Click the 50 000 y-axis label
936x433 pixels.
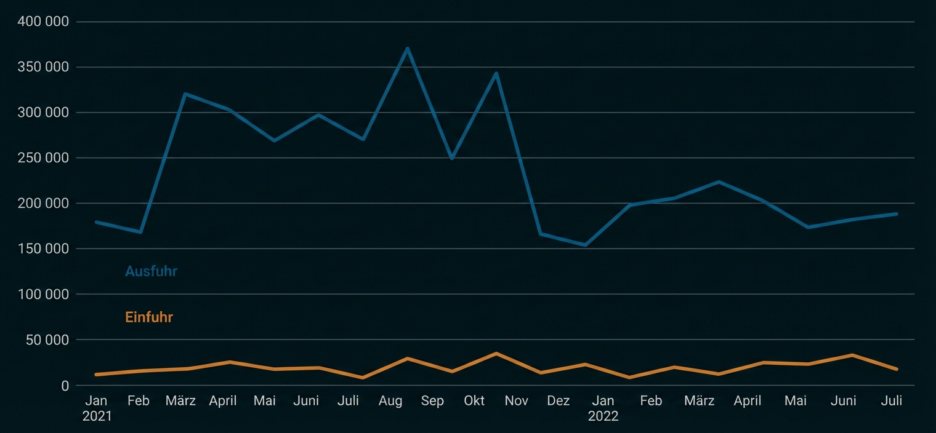47,340
